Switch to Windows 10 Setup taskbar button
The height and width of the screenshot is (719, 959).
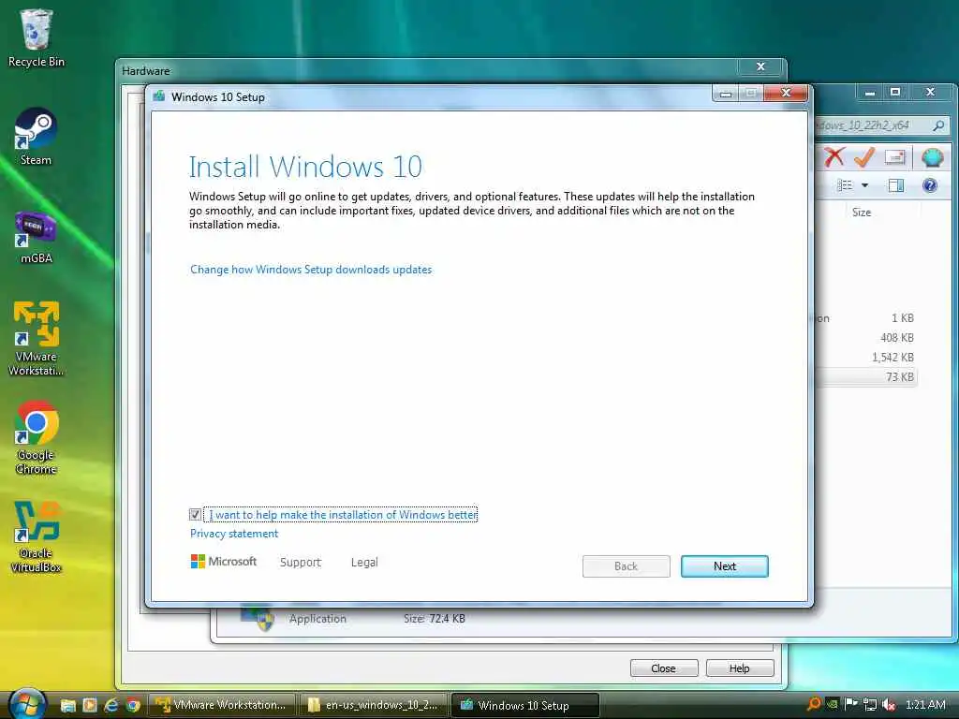point(524,705)
